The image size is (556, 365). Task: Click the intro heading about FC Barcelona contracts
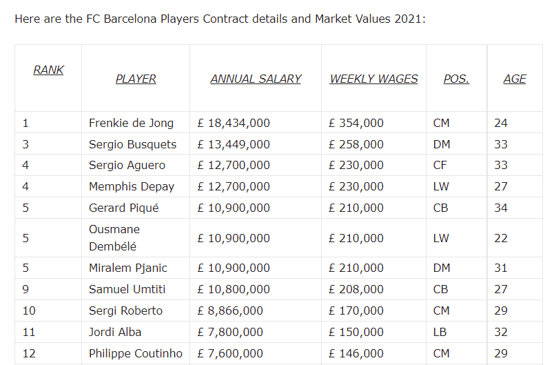tap(220, 19)
